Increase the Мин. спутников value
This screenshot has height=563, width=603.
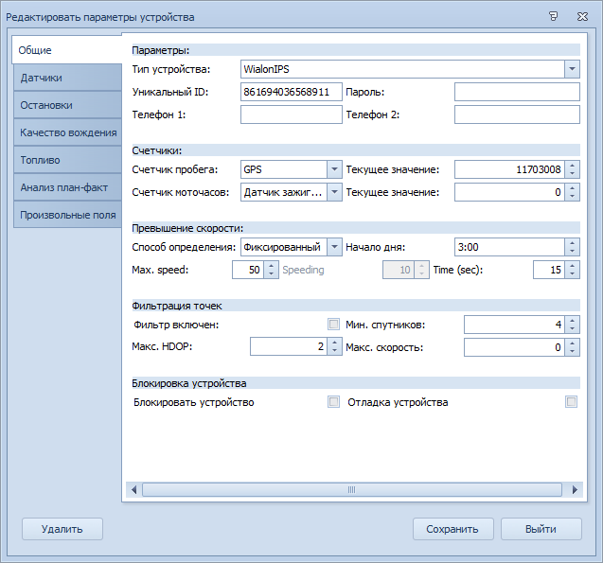pos(572,321)
